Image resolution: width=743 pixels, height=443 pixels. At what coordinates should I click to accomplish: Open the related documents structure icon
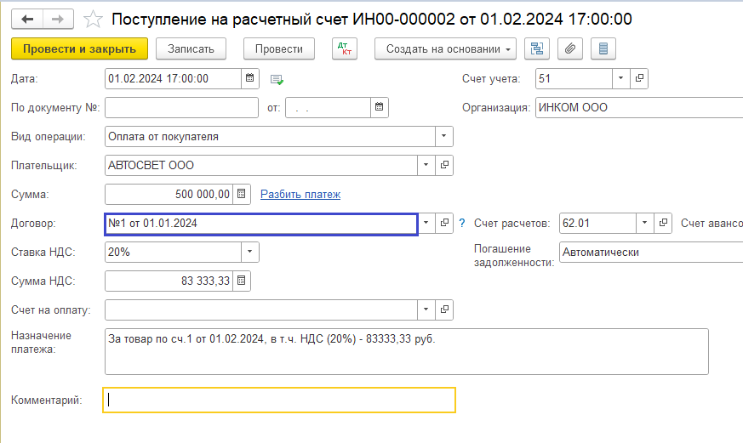(x=536, y=48)
